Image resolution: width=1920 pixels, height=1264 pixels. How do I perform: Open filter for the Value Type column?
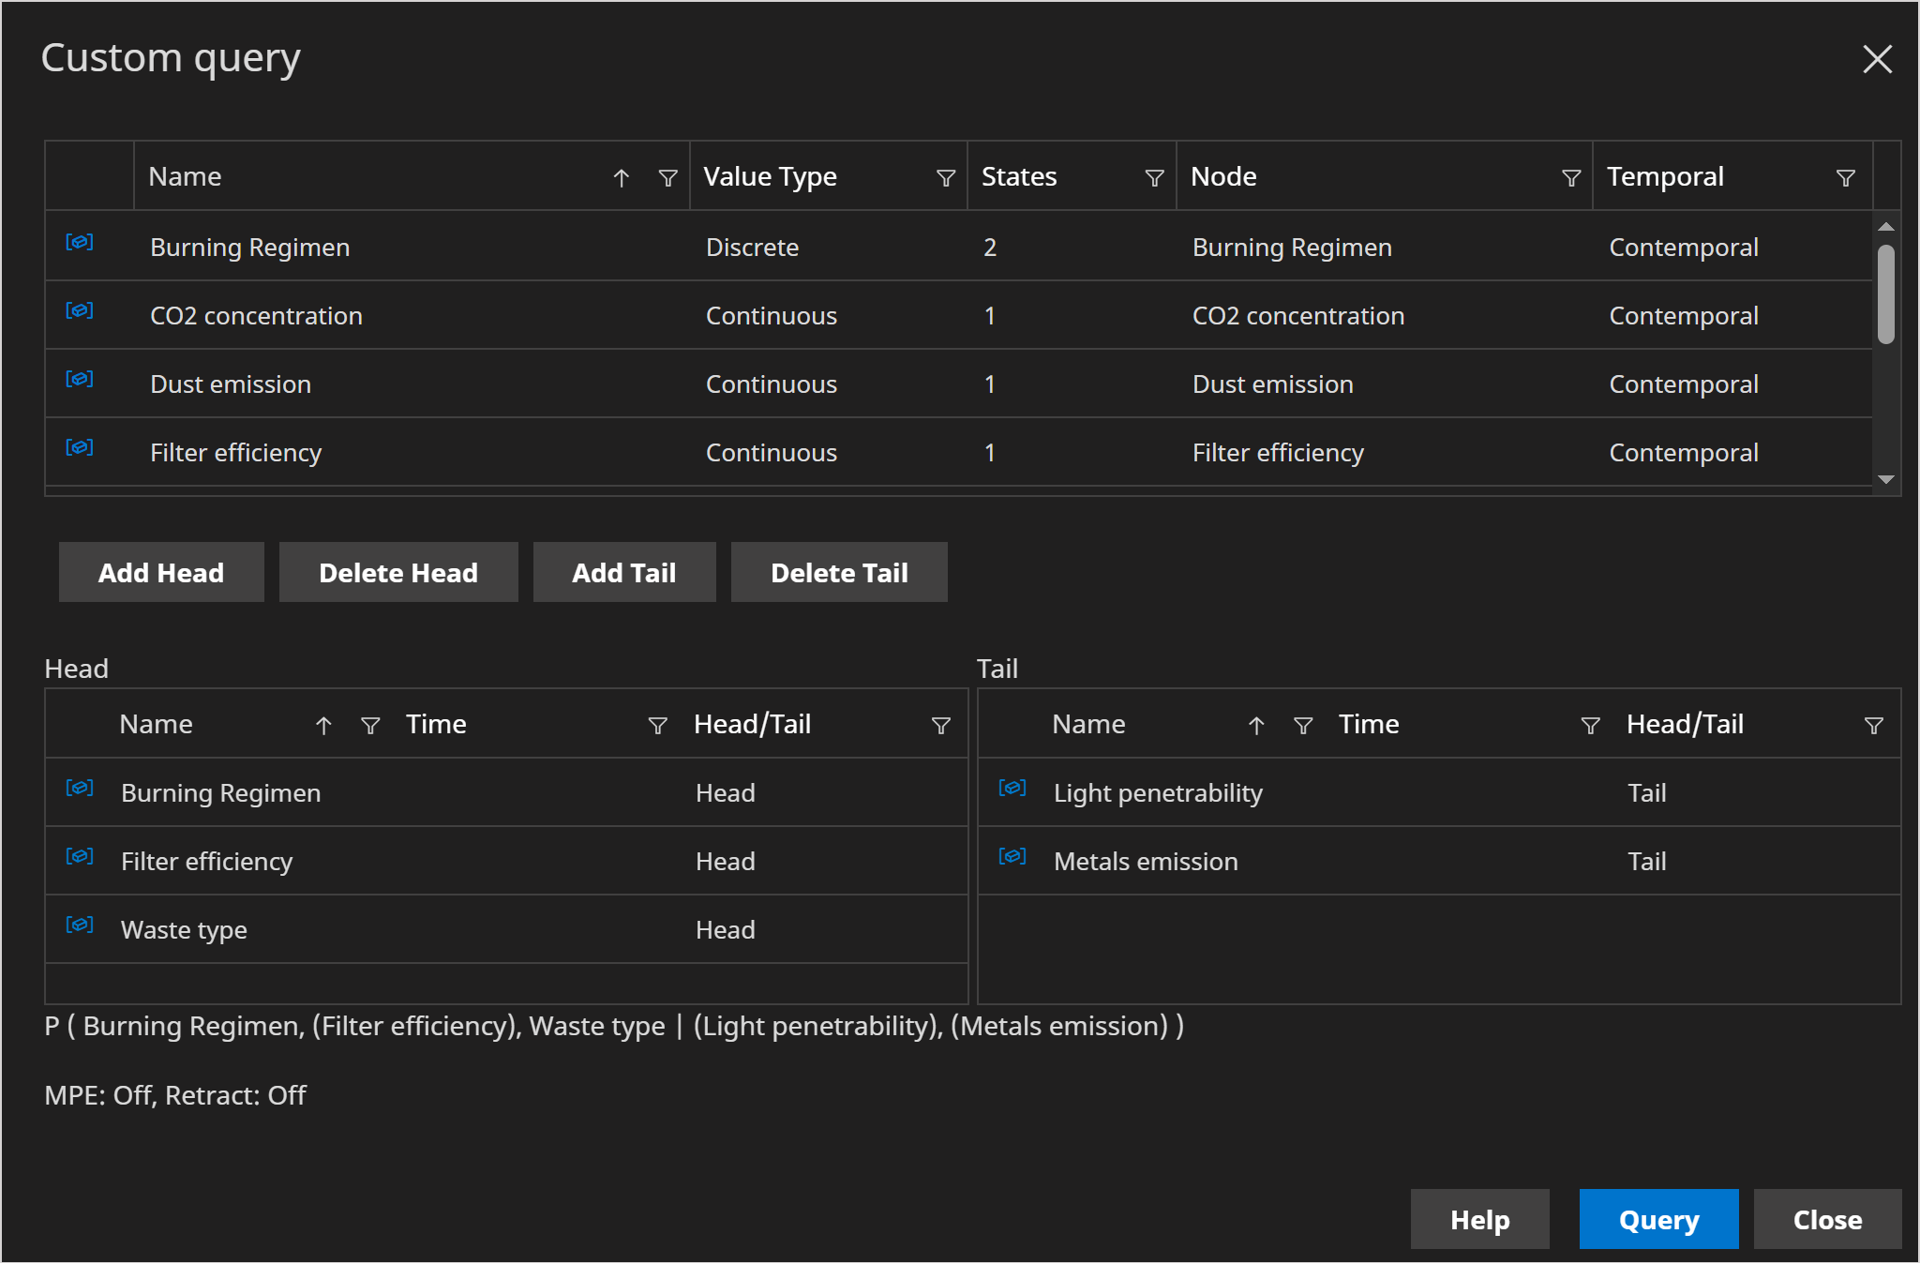click(946, 178)
